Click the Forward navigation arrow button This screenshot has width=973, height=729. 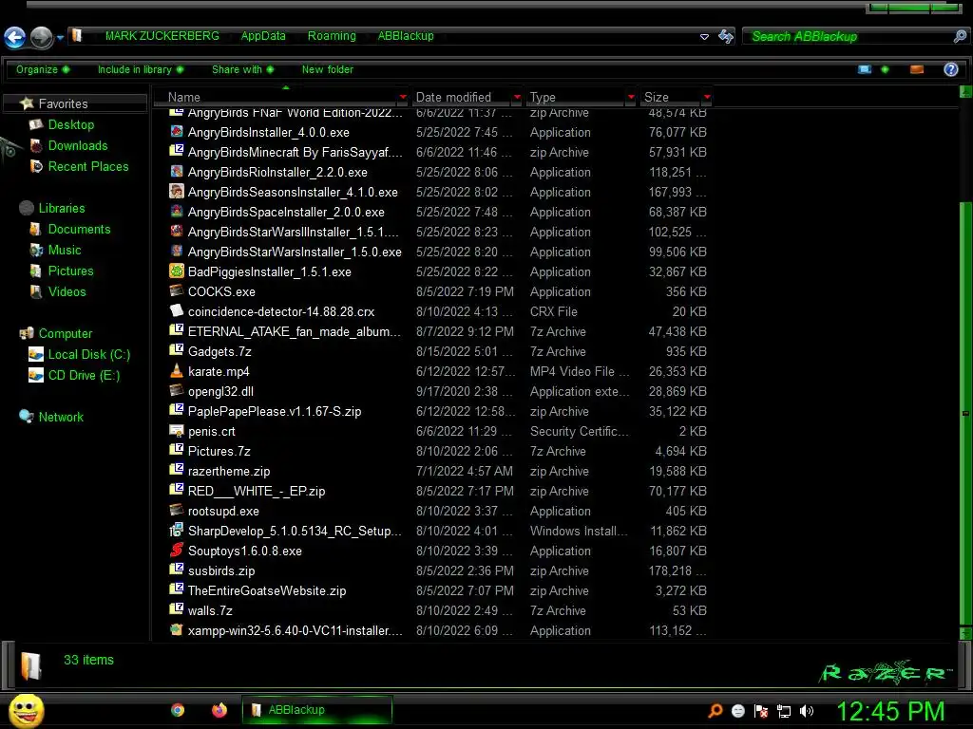click(42, 37)
